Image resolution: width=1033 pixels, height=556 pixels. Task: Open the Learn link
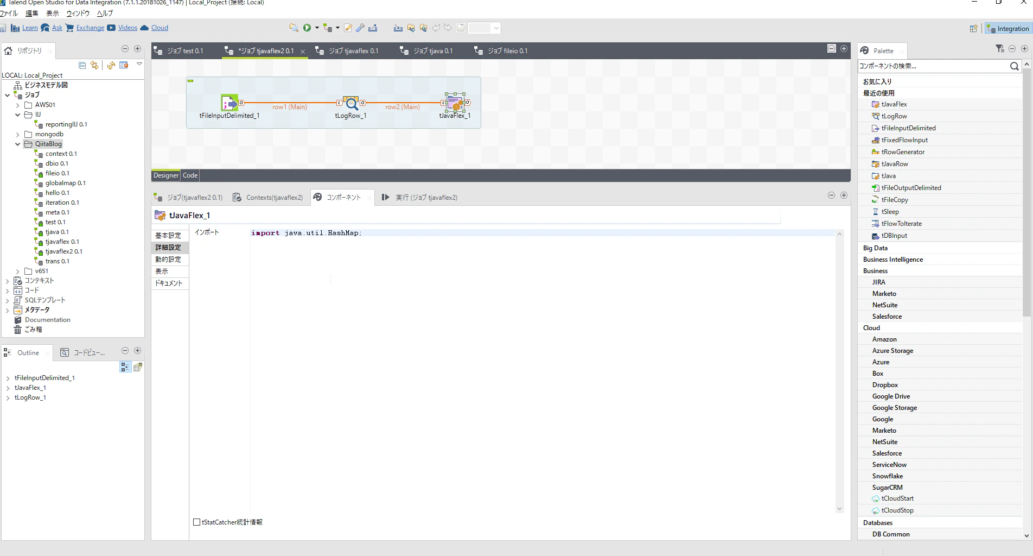pyautogui.click(x=30, y=28)
